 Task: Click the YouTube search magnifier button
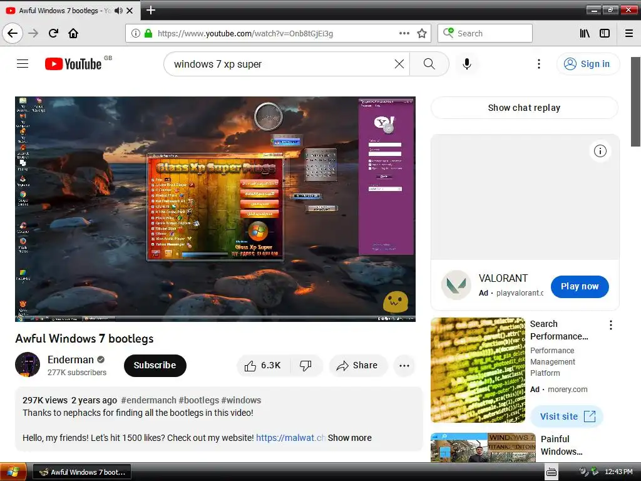pos(429,64)
